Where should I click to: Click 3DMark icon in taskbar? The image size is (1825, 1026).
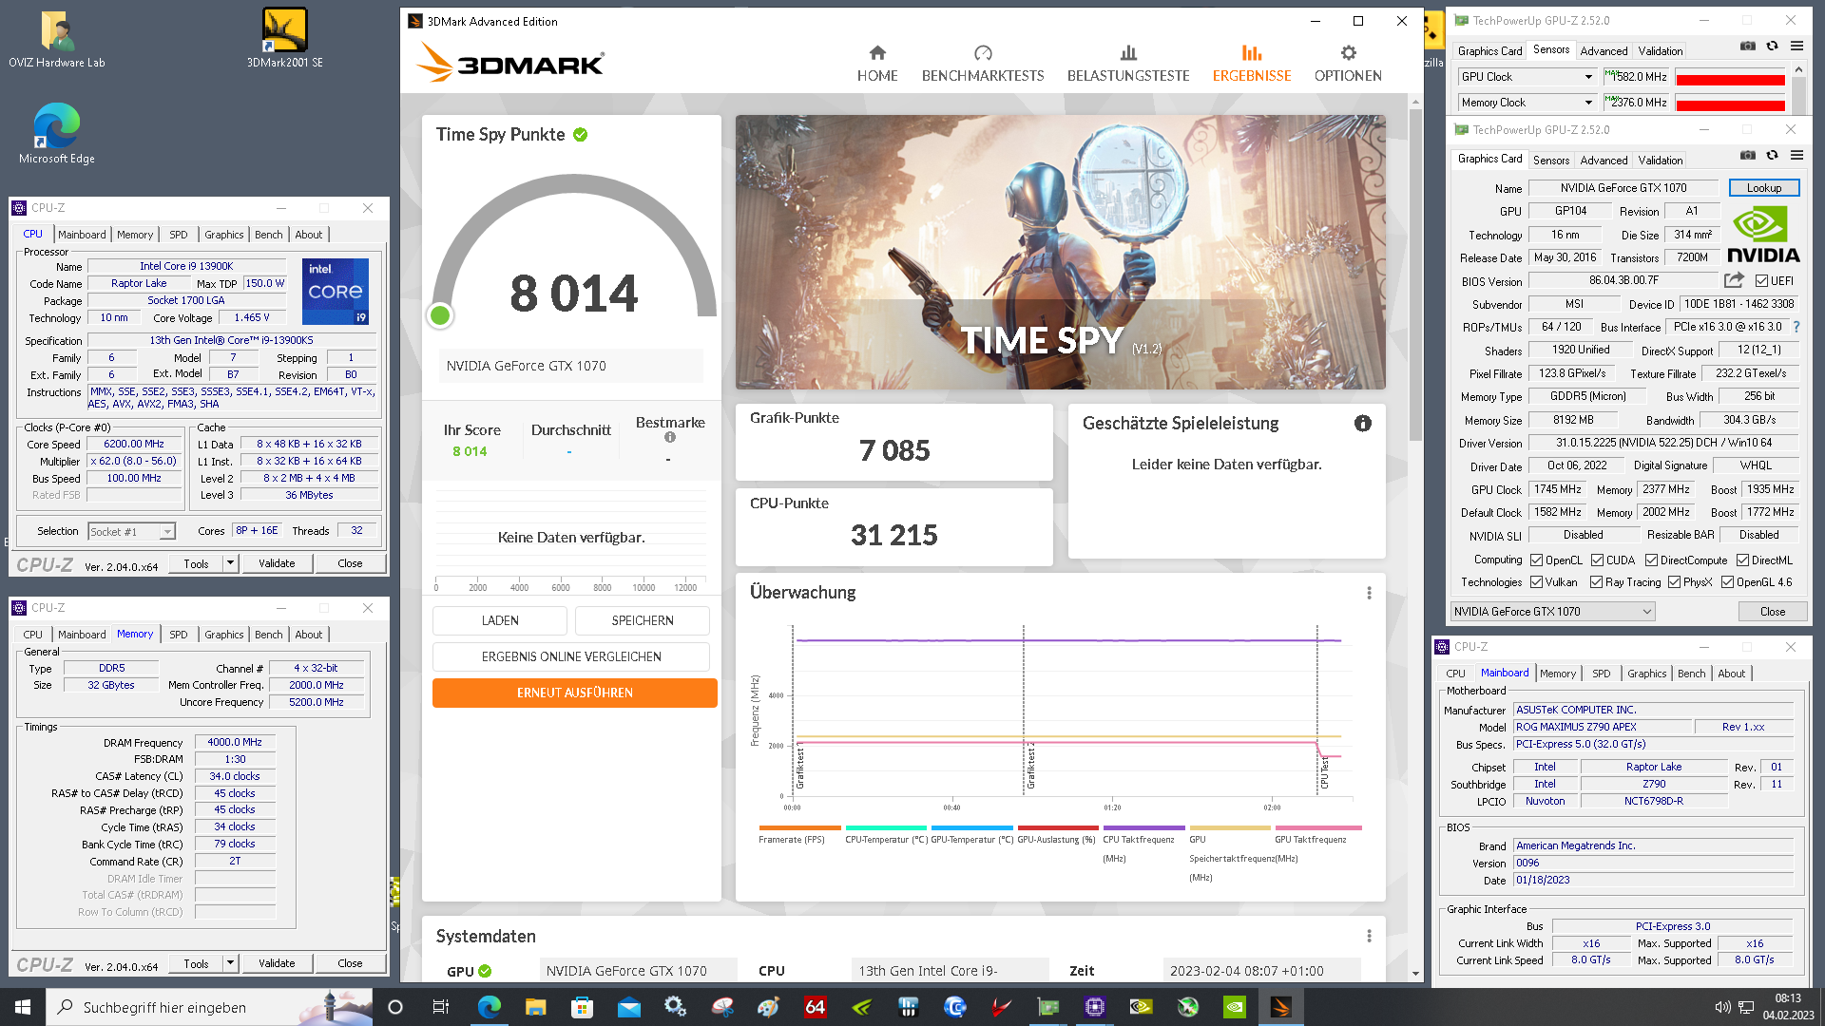[1280, 1007]
